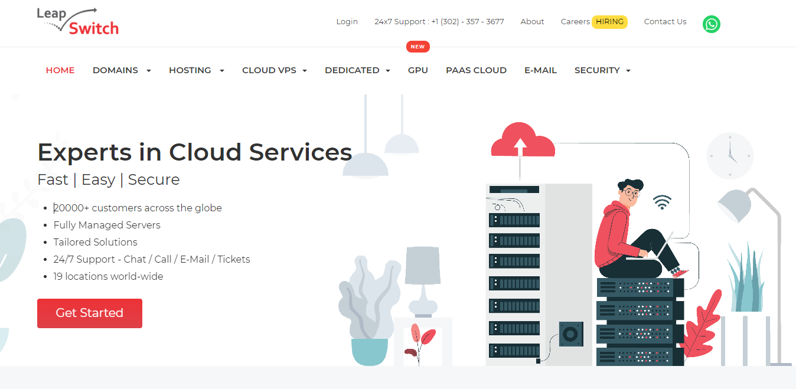This screenshot has width=796, height=389.
Task: Click the yellow HIRING badge
Action: point(609,22)
